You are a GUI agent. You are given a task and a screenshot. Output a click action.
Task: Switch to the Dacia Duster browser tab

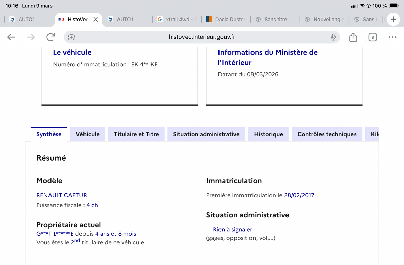click(226, 20)
